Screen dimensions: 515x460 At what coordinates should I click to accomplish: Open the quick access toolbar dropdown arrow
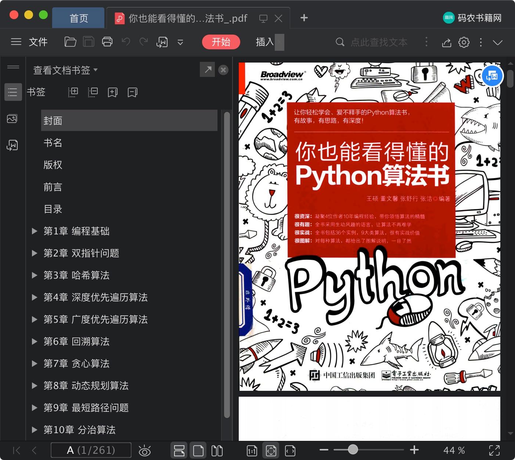pos(180,42)
